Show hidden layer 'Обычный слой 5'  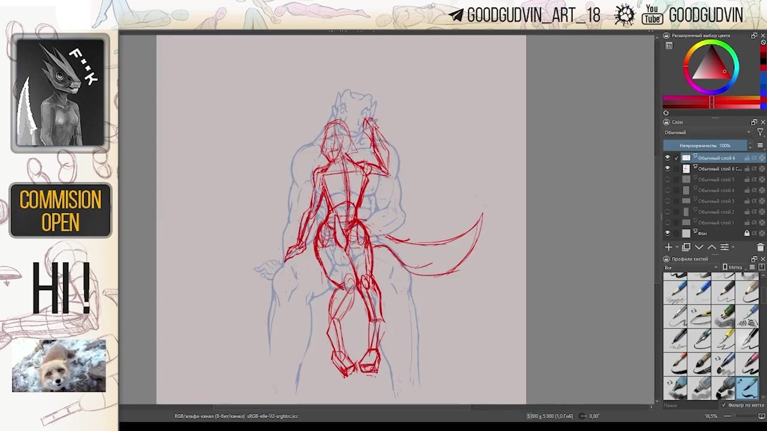pos(668,180)
